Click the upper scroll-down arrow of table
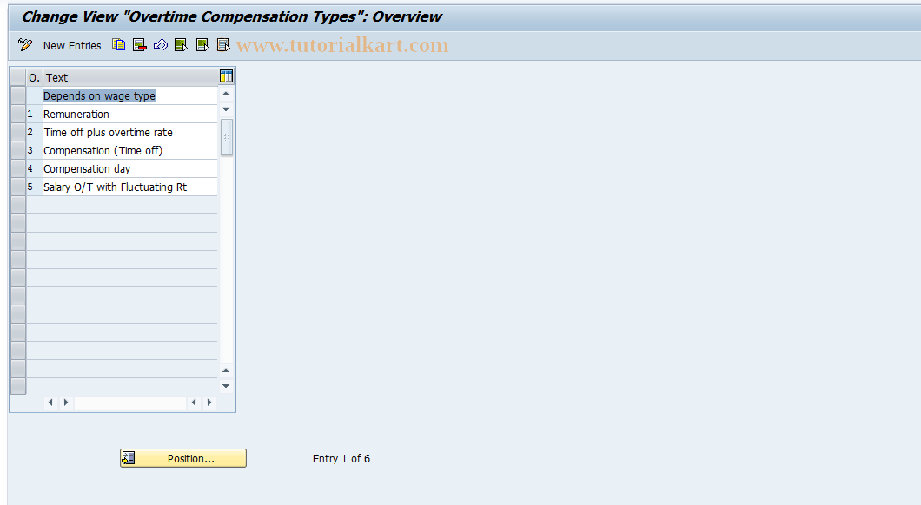Image resolution: width=921 pixels, height=505 pixels. coord(226,109)
